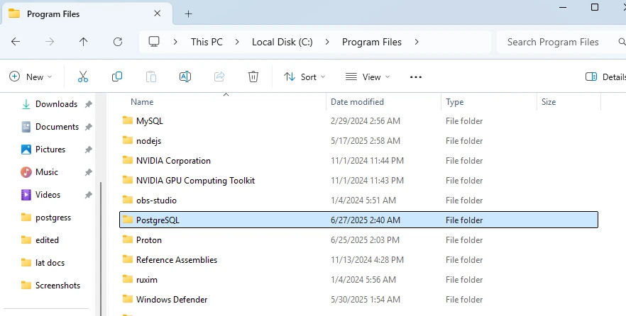
Task: Select NVIDIA GPU Computing Toolkit folder
Action: tap(195, 181)
